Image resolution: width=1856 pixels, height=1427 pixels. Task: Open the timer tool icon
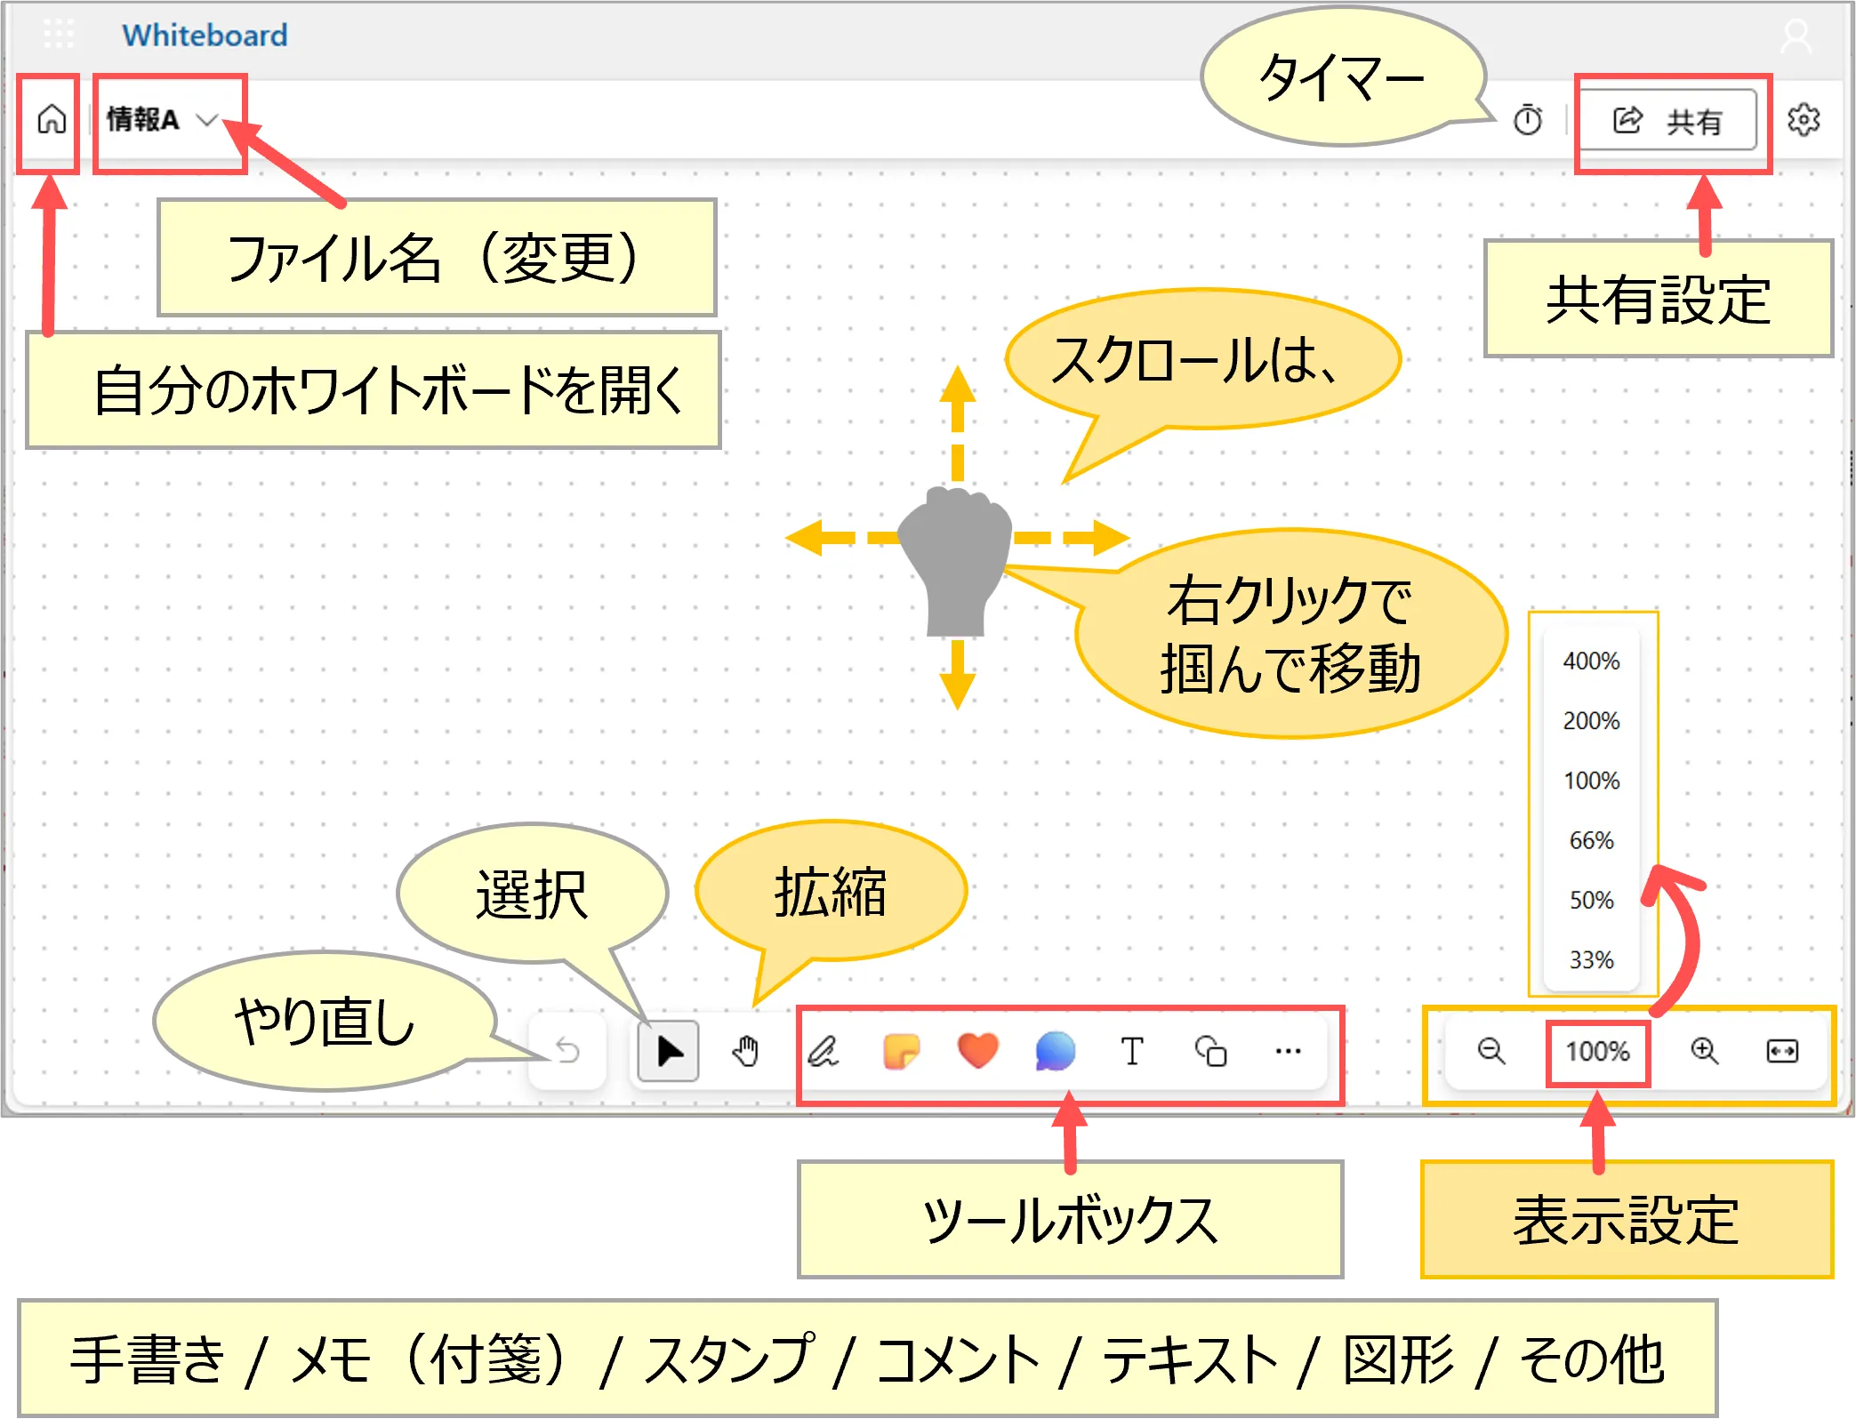(x=1527, y=120)
